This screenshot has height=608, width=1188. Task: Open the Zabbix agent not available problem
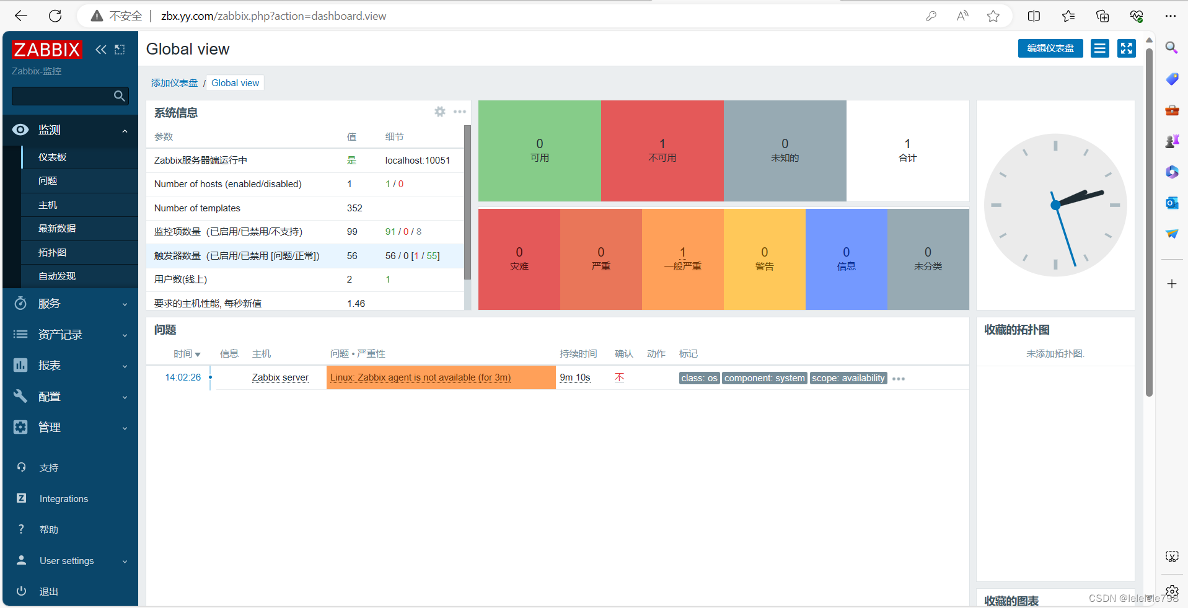click(x=420, y=377)
